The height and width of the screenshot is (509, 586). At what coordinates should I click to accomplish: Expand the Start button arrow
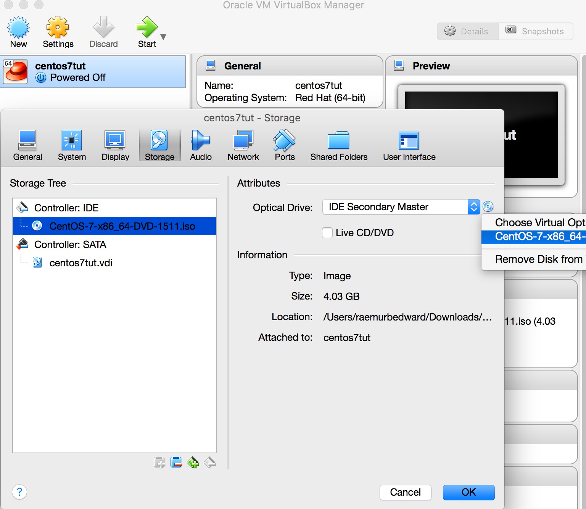coord(163,37)
